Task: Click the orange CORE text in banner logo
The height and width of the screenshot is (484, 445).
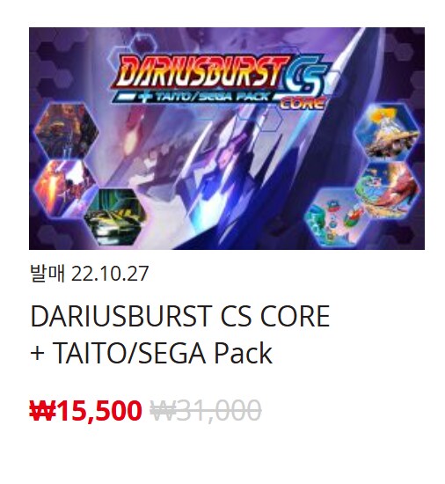Action: pos(303,103)
